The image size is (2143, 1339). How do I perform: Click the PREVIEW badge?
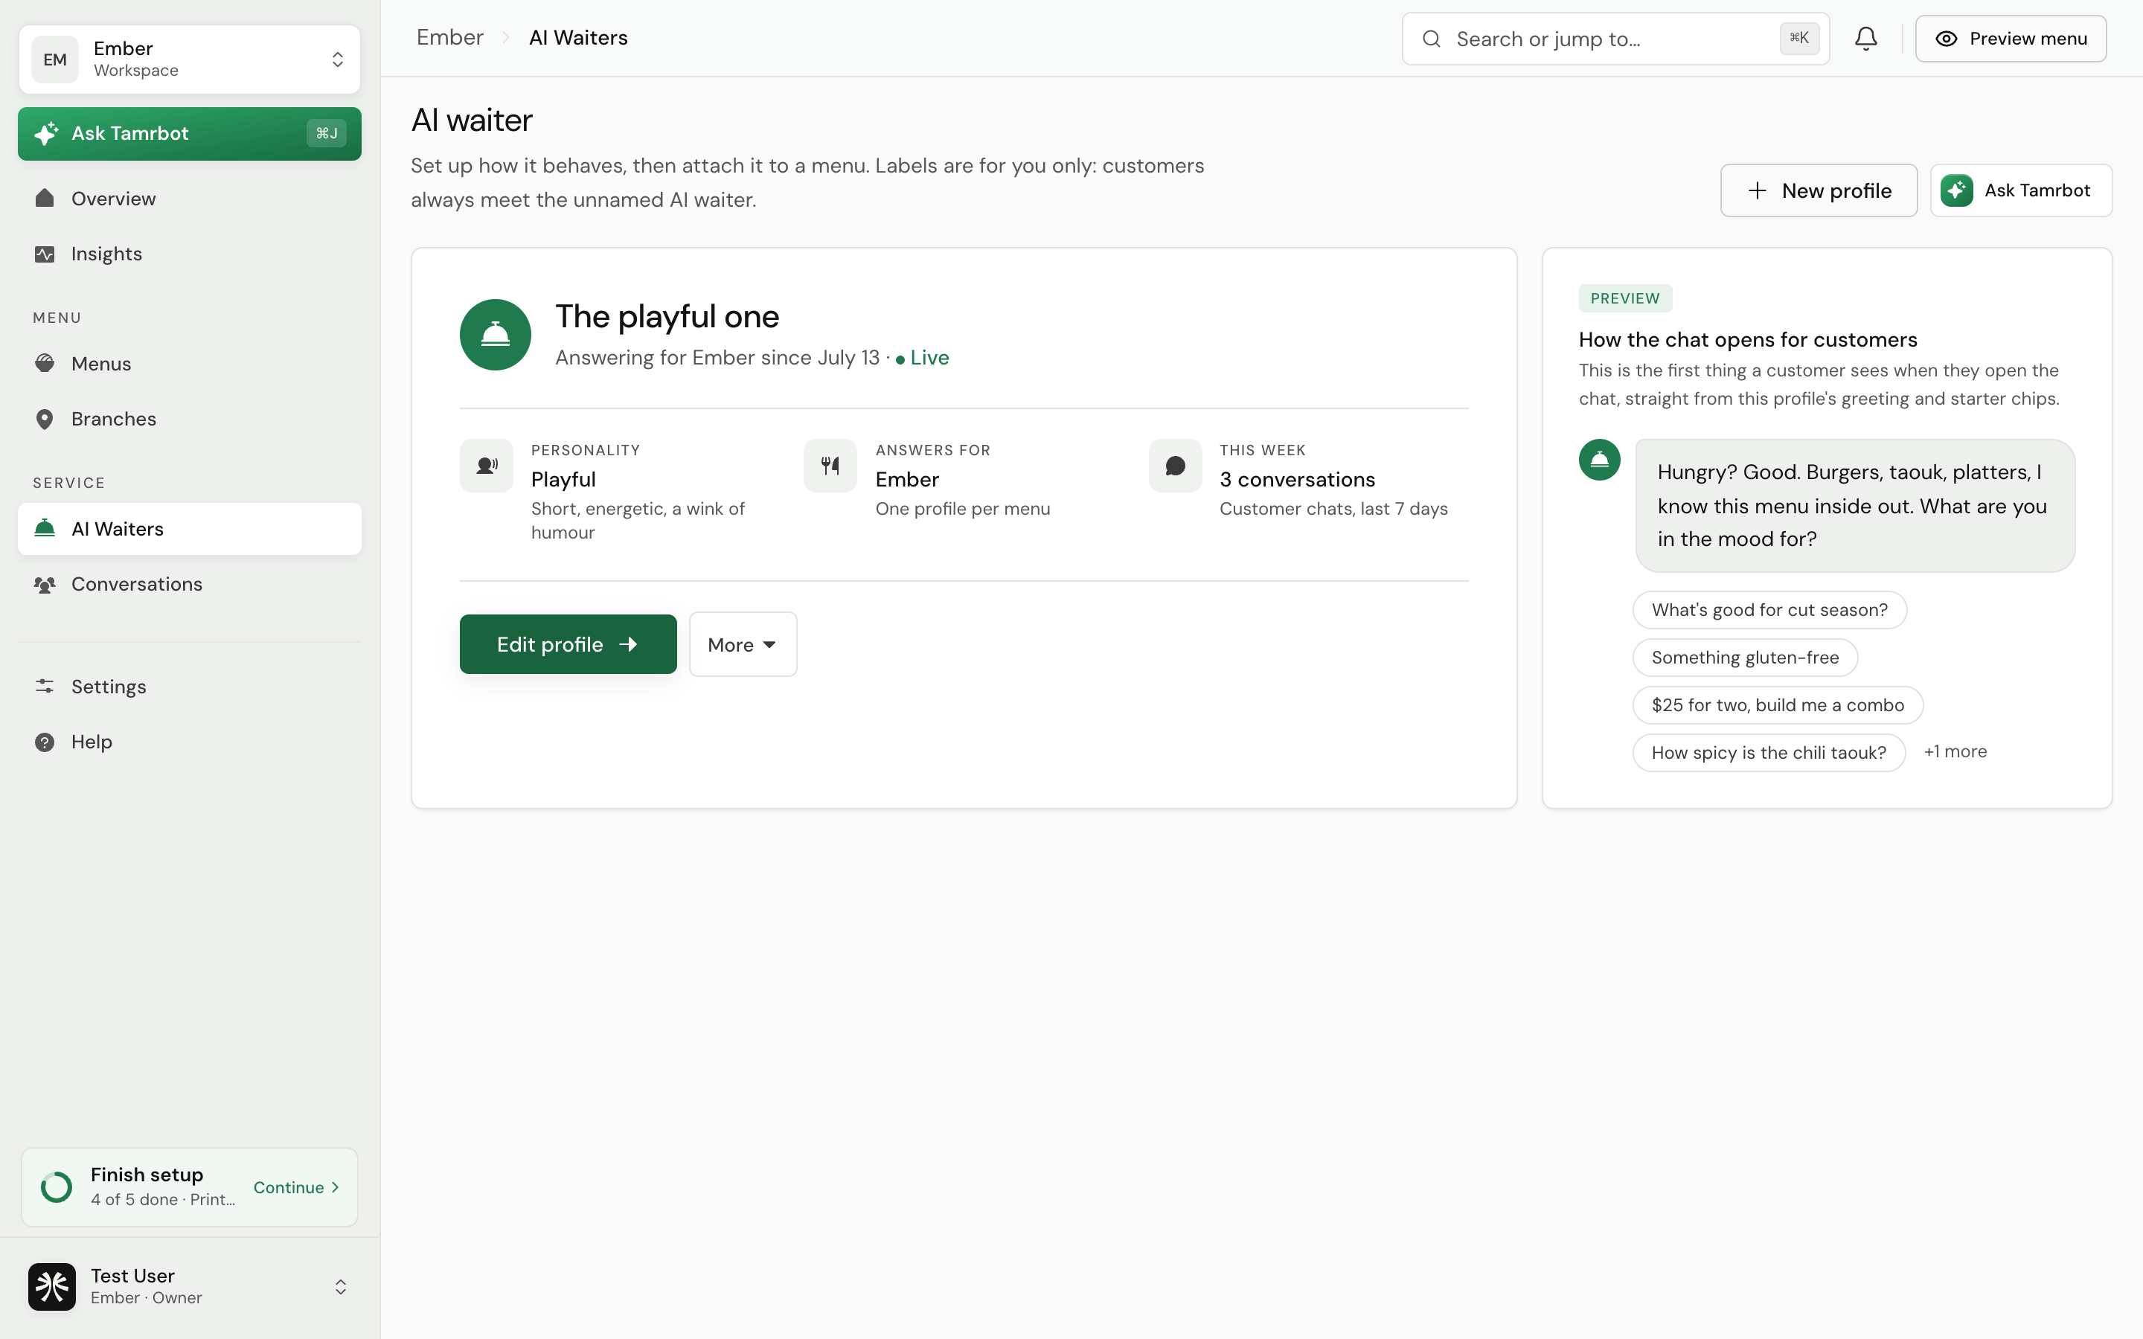click(x=1625, y=298)
